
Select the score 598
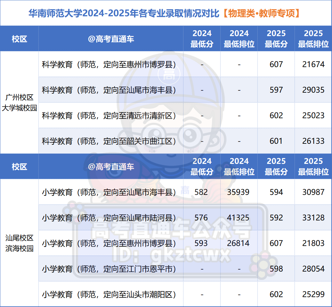pyautogui.click(x=276, y=269)
